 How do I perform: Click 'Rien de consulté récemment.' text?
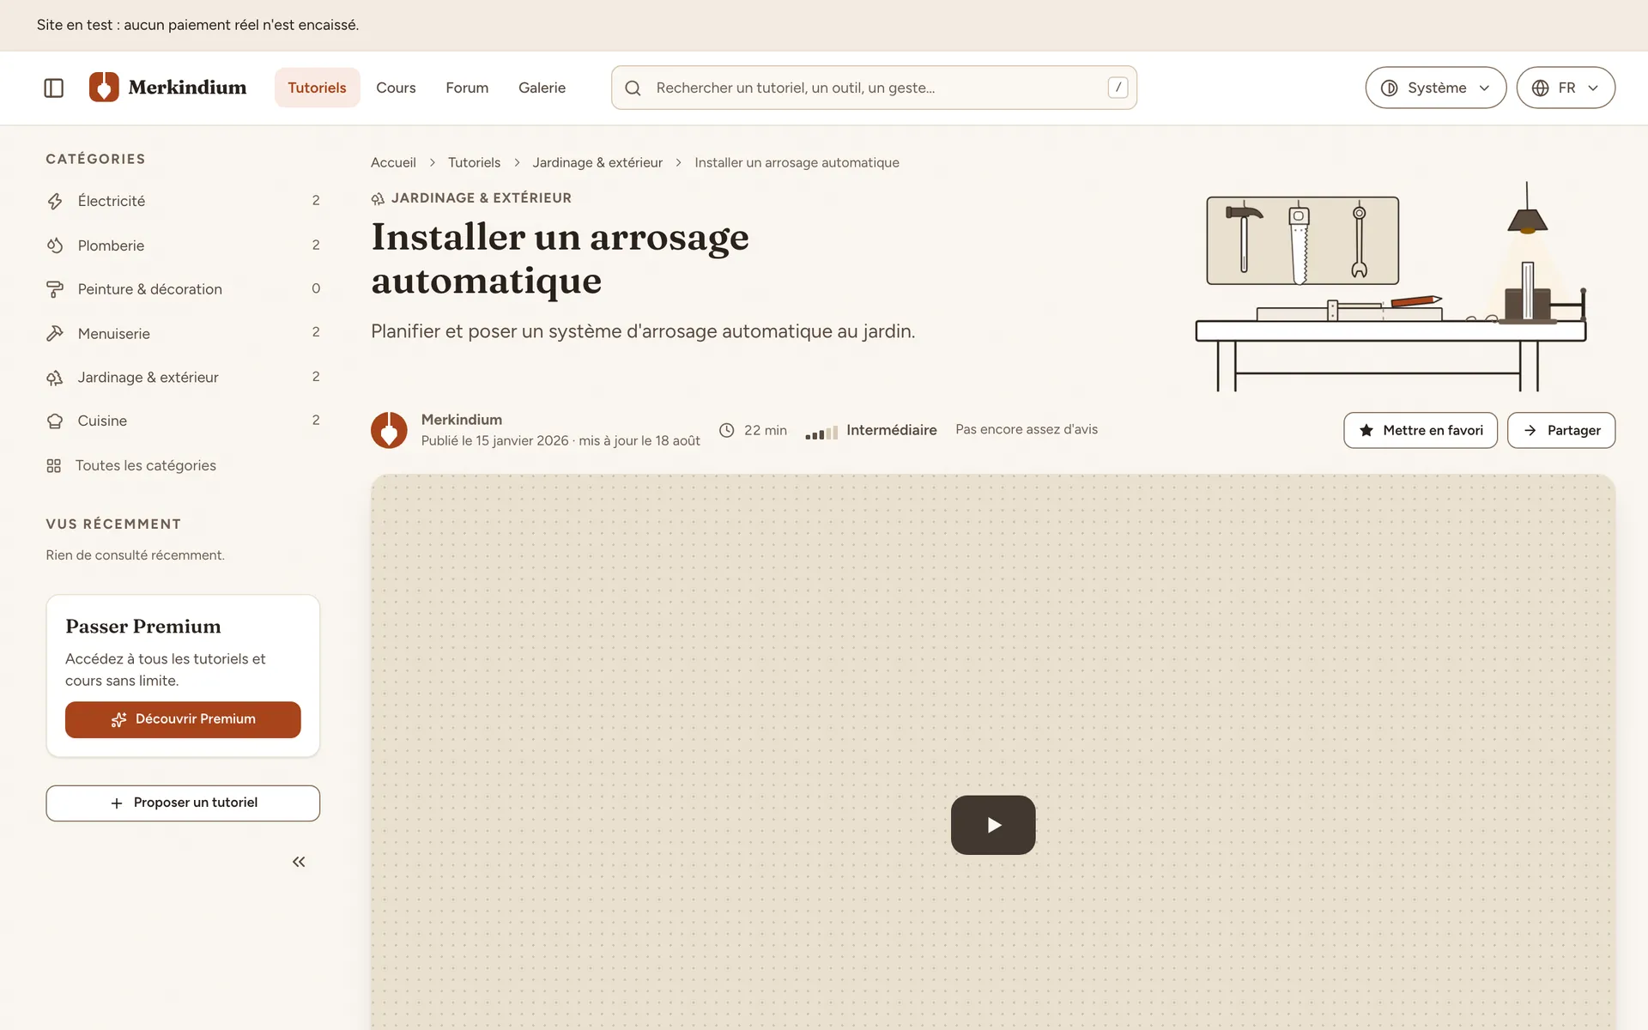click(x=135, y=555)
